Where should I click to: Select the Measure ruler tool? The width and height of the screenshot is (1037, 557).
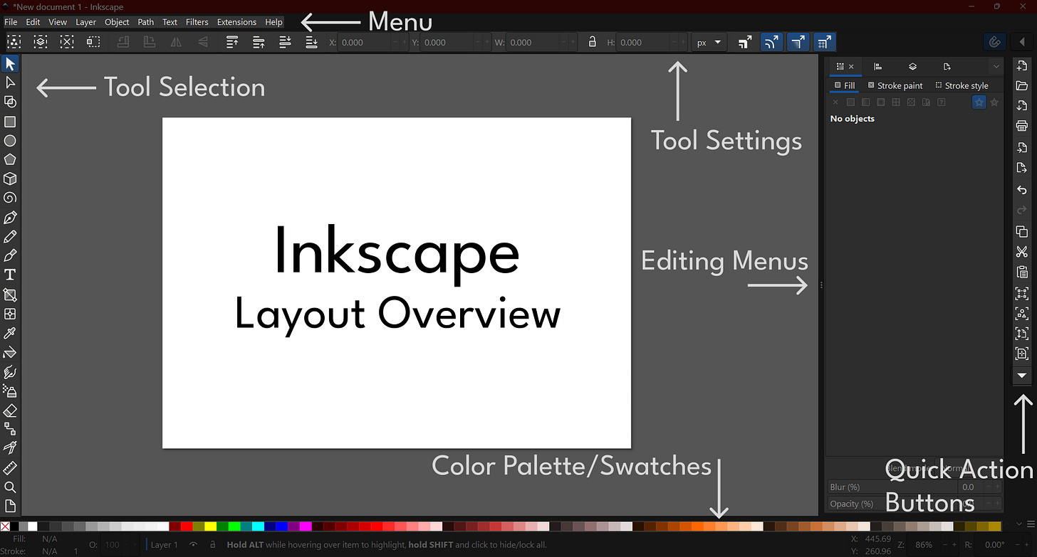10,468
